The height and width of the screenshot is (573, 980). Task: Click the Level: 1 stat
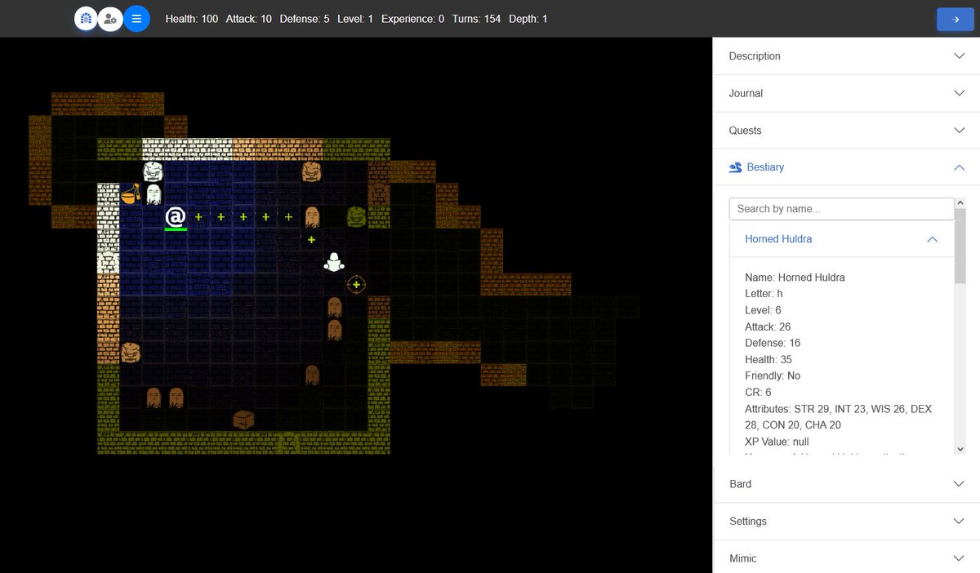coord(355,18)
